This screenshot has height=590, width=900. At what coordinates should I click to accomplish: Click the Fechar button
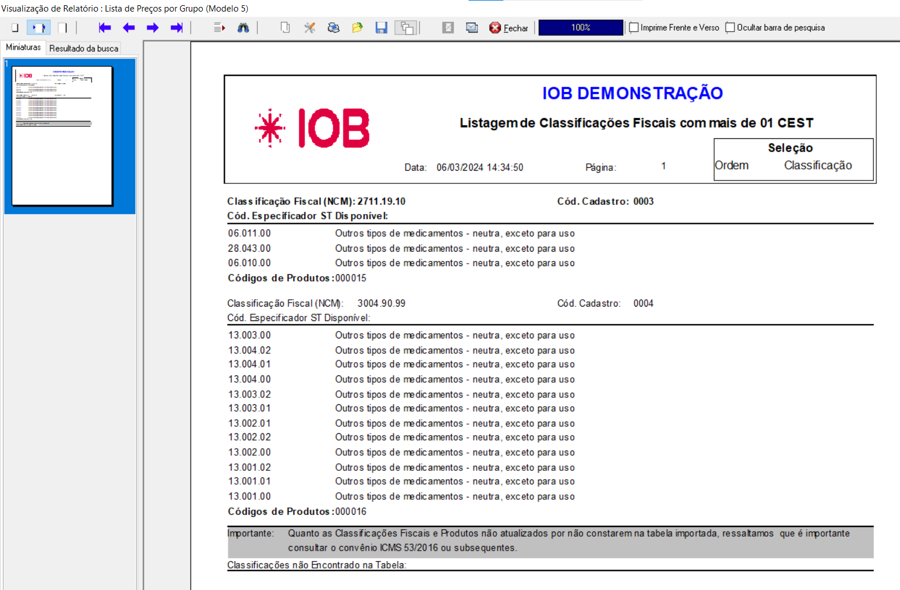[x=509, y=28]
